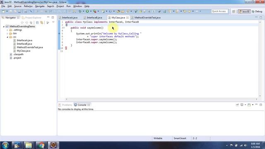Open the Navigator view menu triangle

click(53, 22)
